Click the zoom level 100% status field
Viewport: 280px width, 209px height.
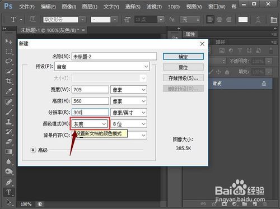coord(26,204)
